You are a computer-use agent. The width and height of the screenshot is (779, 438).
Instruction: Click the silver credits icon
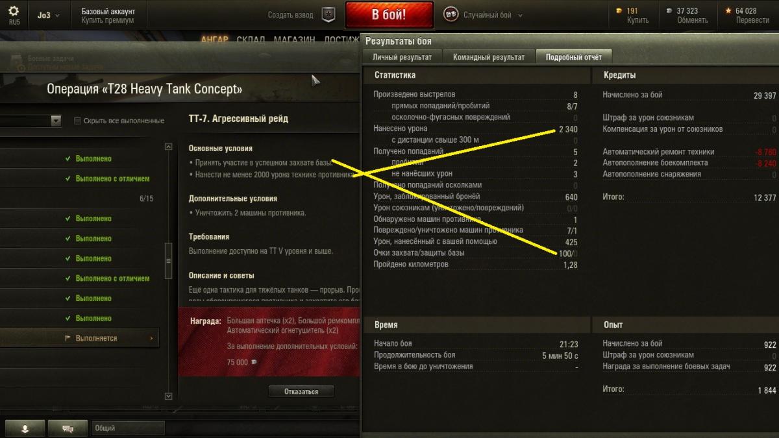tap(669, 11)
